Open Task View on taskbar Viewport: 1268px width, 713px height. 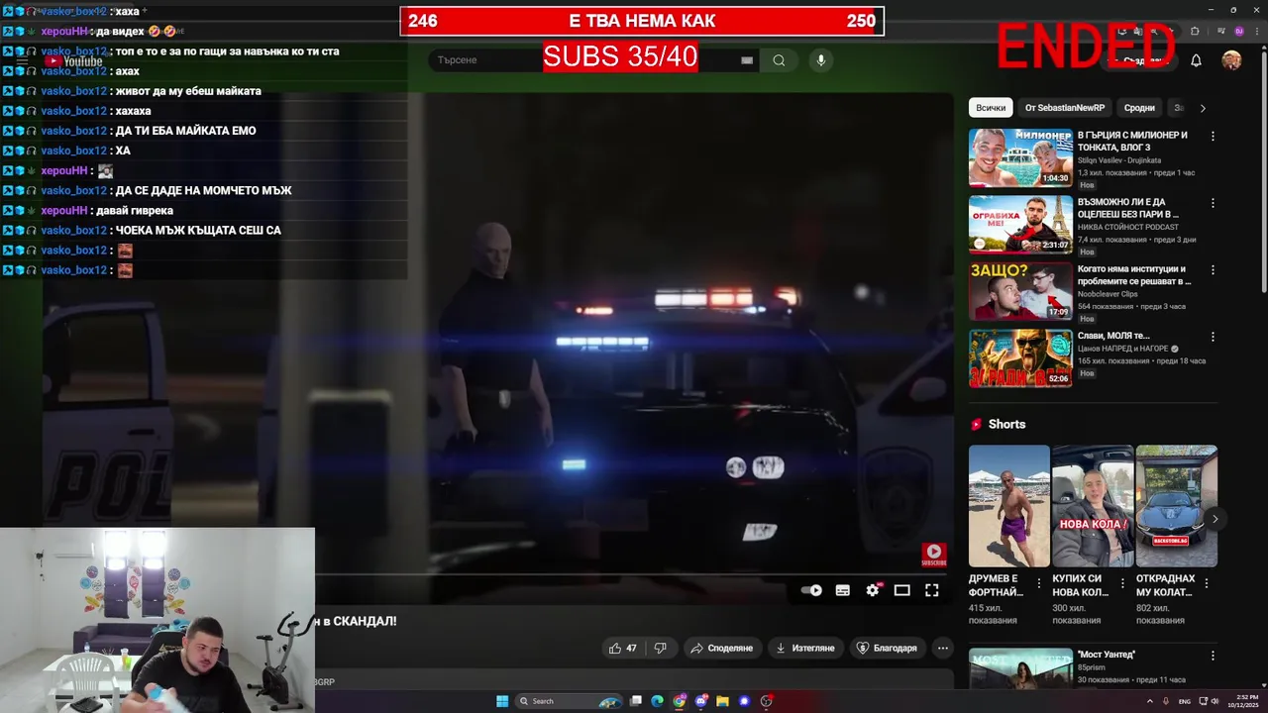636,701
